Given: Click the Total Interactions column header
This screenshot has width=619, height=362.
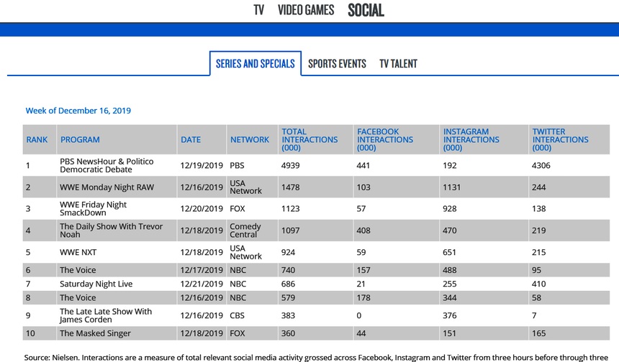Looking at the screenshot, I should tap(309, 139).
